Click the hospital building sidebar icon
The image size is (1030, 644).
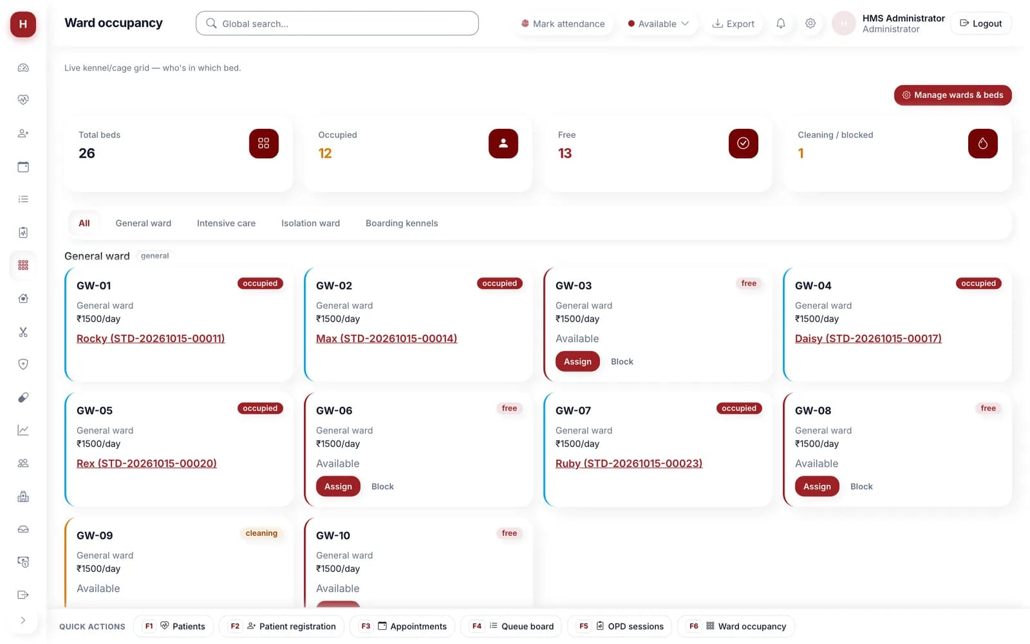(23, 497)
